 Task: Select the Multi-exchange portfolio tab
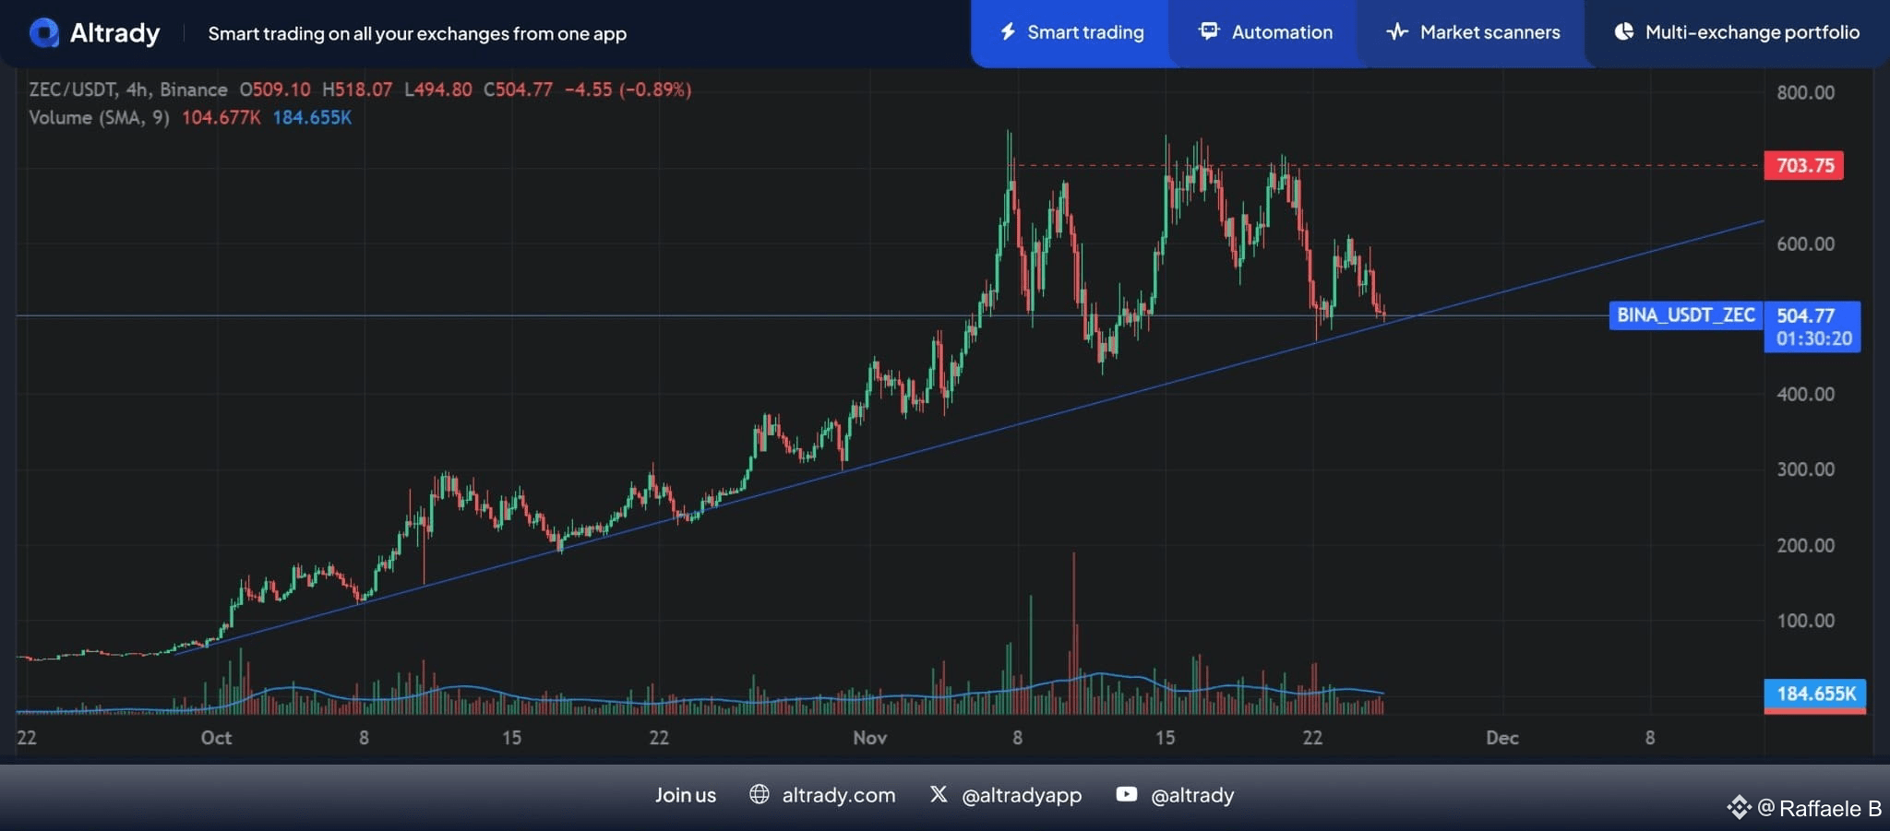point(1737,33)
